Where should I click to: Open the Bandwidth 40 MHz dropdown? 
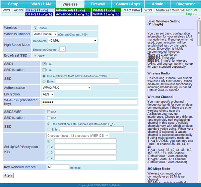(x=72, y=41)
